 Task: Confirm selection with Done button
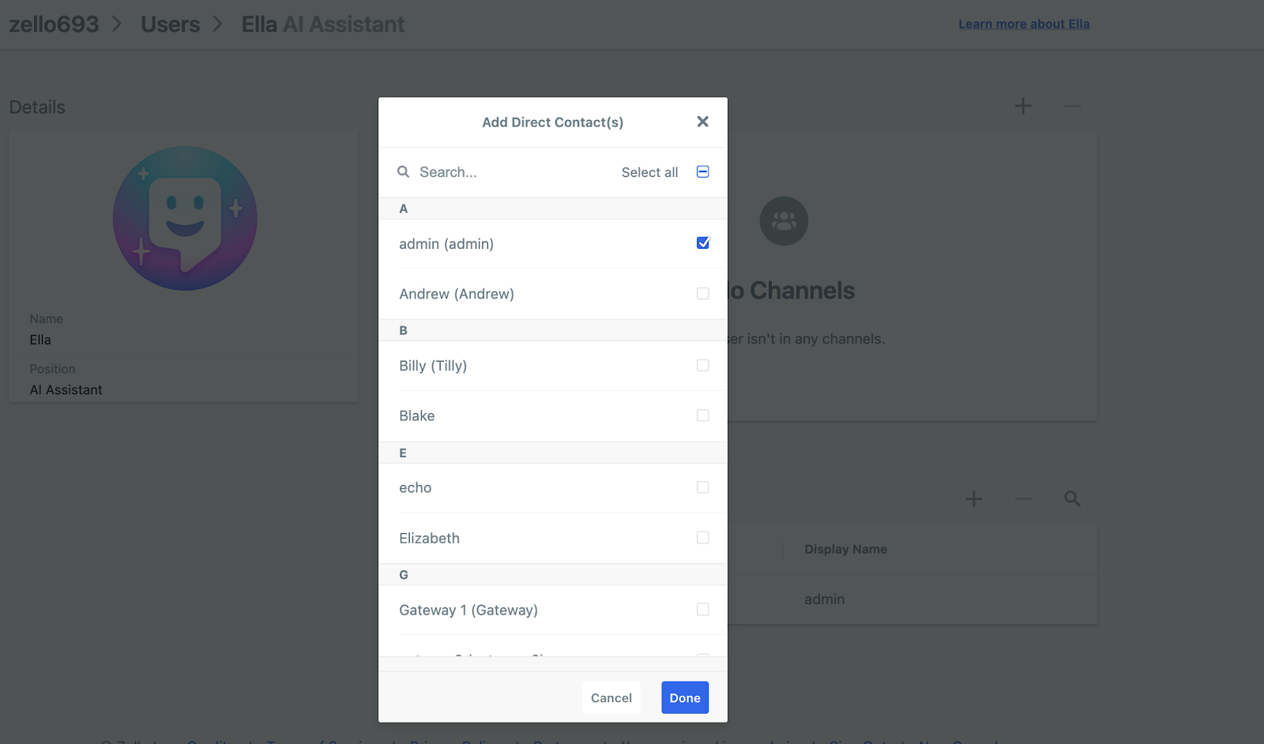[x=685, y=697]
